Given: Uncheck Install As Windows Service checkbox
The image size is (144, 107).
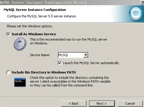Looking at the screenshot, I should pos(8,34).
